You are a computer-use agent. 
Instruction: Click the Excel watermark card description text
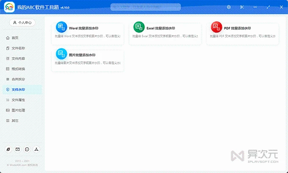(x=165, y=36)
